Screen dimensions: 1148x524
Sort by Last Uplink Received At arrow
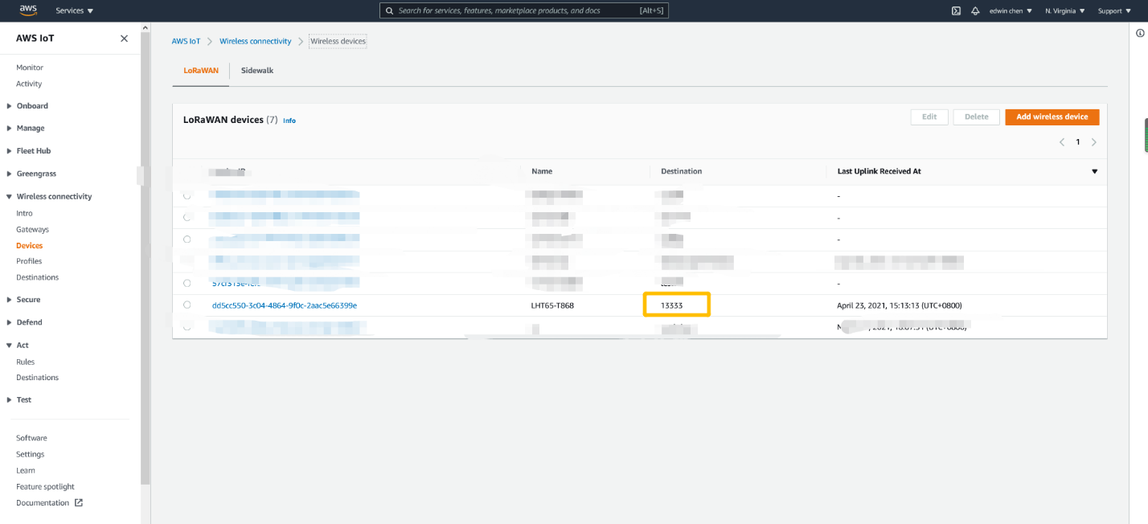(1094, 171)
